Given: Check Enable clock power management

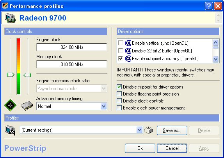Looking at the screenshot, I should (119, 108).
